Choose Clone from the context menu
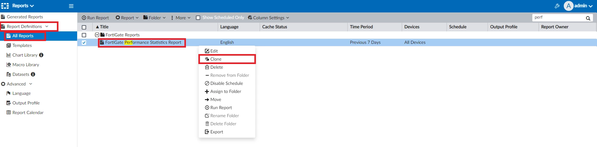Viewport: 597px width, 147px height. 227,59
